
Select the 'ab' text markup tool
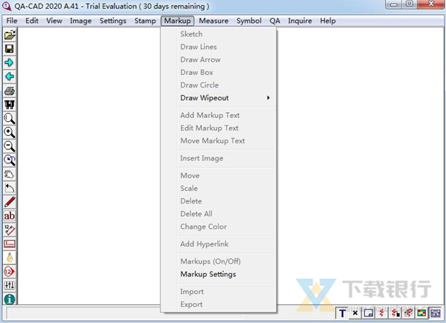tap(10, 215)
